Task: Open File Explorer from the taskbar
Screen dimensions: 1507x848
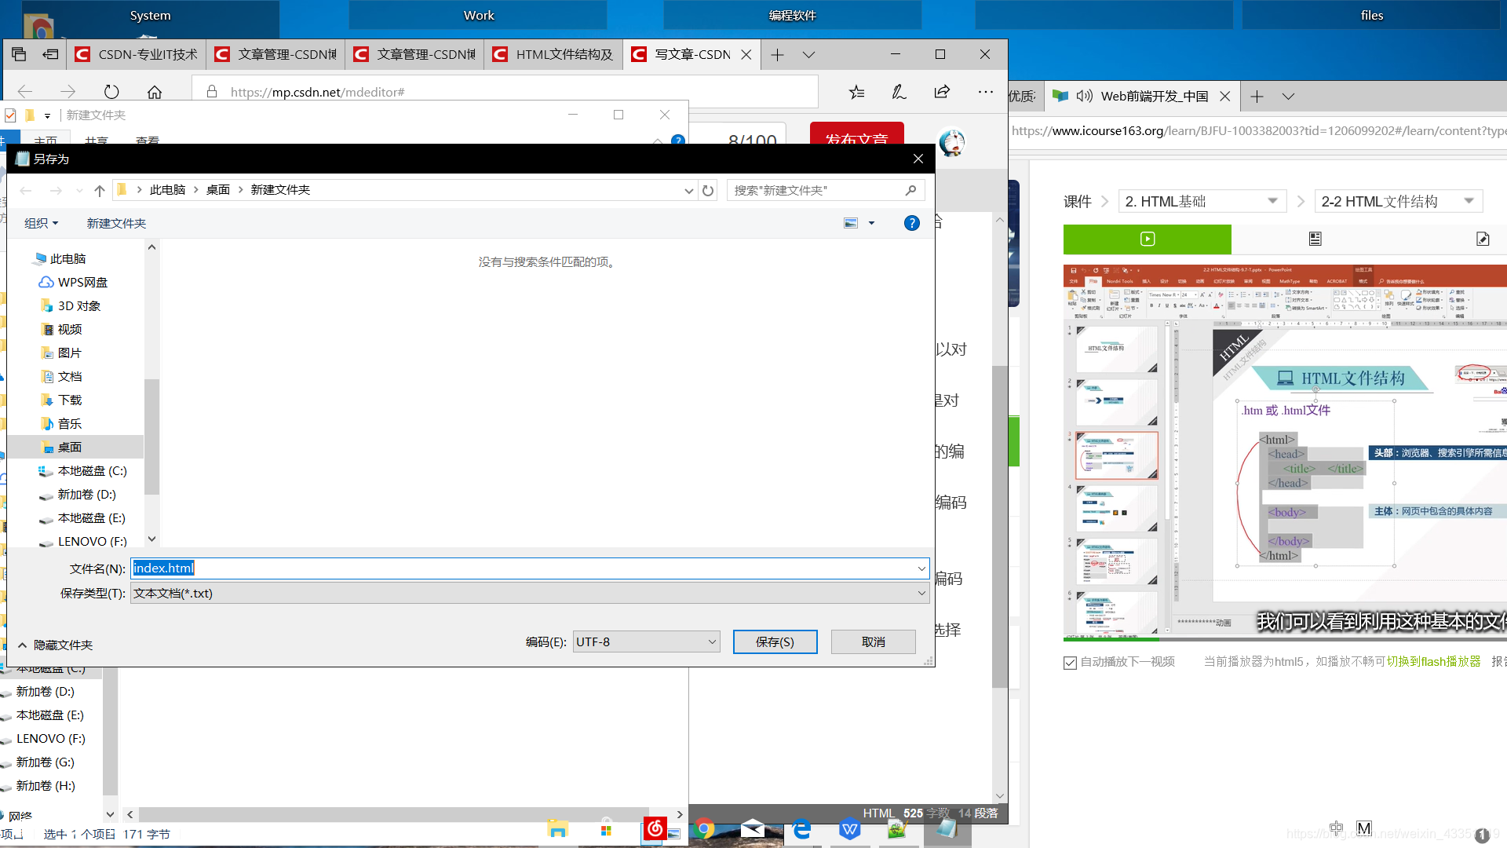Action: (557, 829)
